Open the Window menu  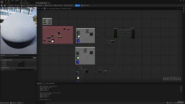17,1
